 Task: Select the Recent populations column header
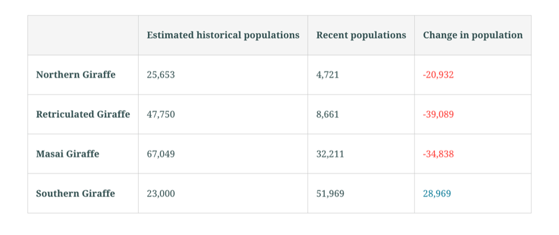click(x=361, y=35)
